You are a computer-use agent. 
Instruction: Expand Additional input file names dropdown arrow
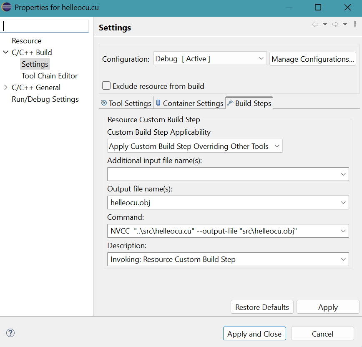343,174
